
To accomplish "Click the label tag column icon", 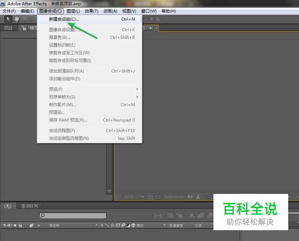I will 32,225.
